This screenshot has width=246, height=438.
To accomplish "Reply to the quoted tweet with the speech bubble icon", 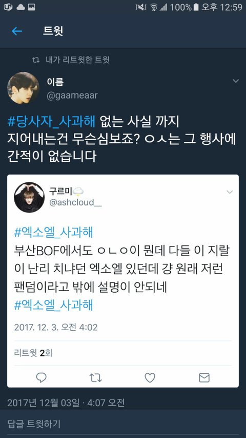I will click(x=42, y=377).
